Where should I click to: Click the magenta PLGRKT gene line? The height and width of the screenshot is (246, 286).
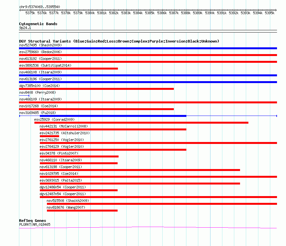click(148, 227)
